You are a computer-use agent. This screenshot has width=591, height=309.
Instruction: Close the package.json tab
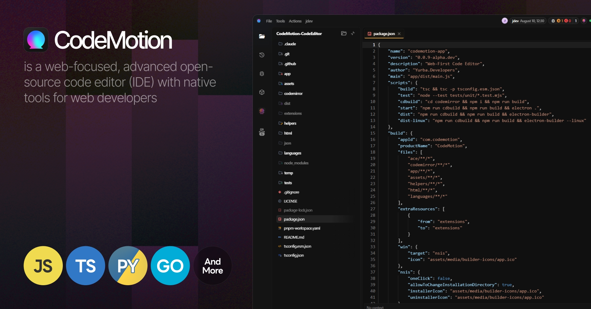pos(399,34)
